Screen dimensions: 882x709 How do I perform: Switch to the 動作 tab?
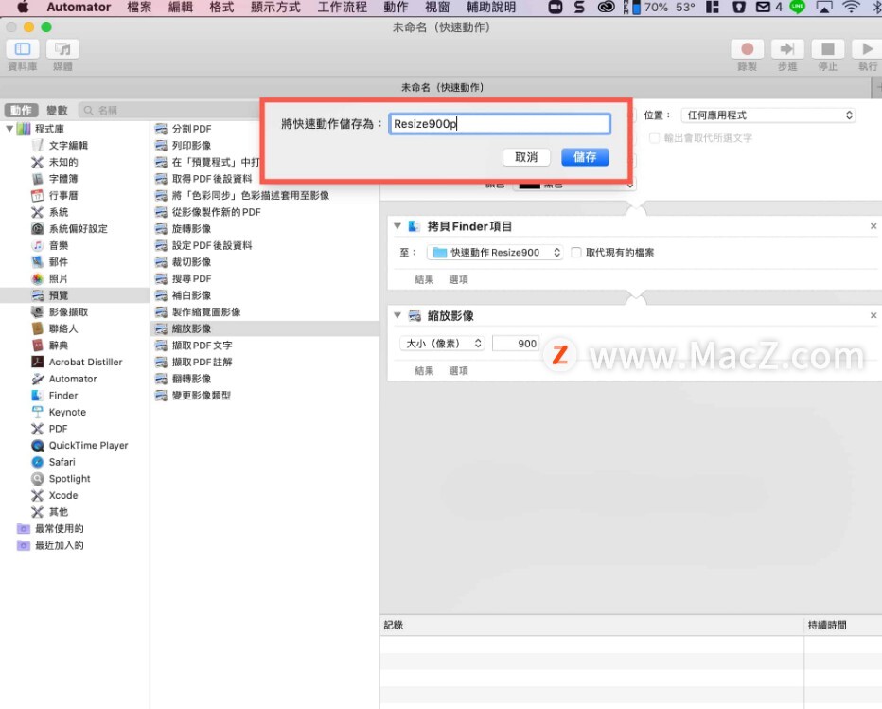(22, 111)
